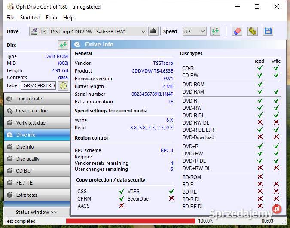Click the elapsed time 00:03
290x228 pixels.
[x=267, y=221]
